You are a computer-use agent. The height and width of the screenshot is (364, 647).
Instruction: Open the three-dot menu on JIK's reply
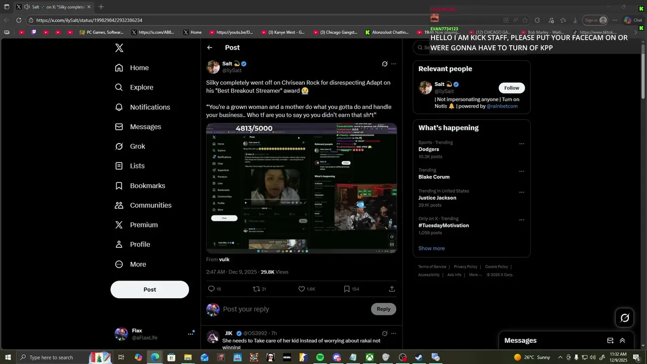[394, 334]
